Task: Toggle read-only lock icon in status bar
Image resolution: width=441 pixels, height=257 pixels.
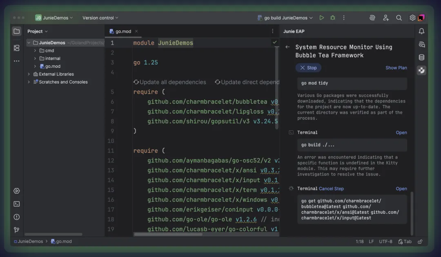Action: point(420,241)
